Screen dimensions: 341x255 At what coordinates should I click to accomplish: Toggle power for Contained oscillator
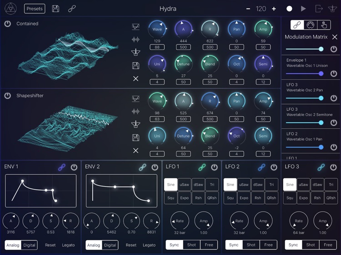(x=8, y=24)
